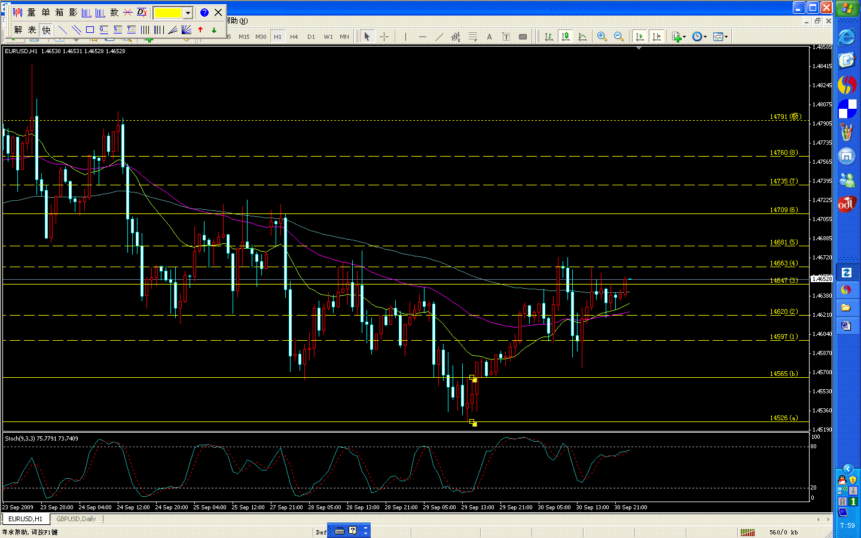Click the 表 button in floating toolbar

pyautogui.click(x=32, y=30)
